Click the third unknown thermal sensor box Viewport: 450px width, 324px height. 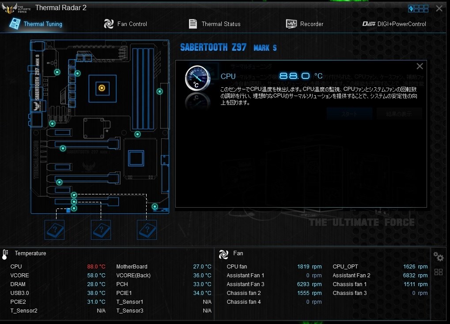(147, 230)
